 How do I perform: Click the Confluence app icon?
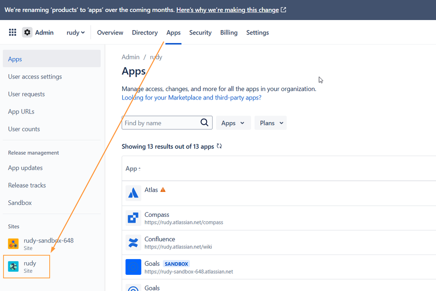(133, 243)
